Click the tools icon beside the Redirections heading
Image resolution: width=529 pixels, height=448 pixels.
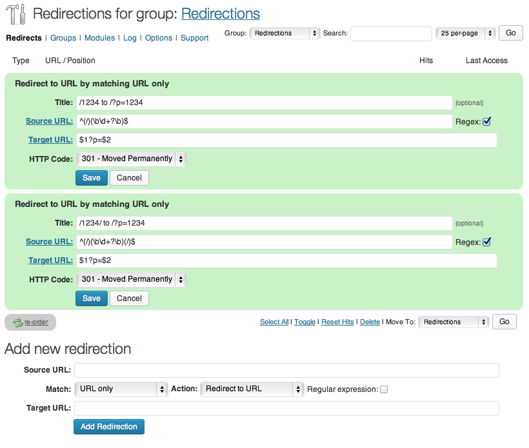pyautogui.click(x=15, y=14)
